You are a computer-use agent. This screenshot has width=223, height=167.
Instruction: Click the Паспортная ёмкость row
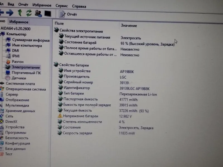[98, 99]
